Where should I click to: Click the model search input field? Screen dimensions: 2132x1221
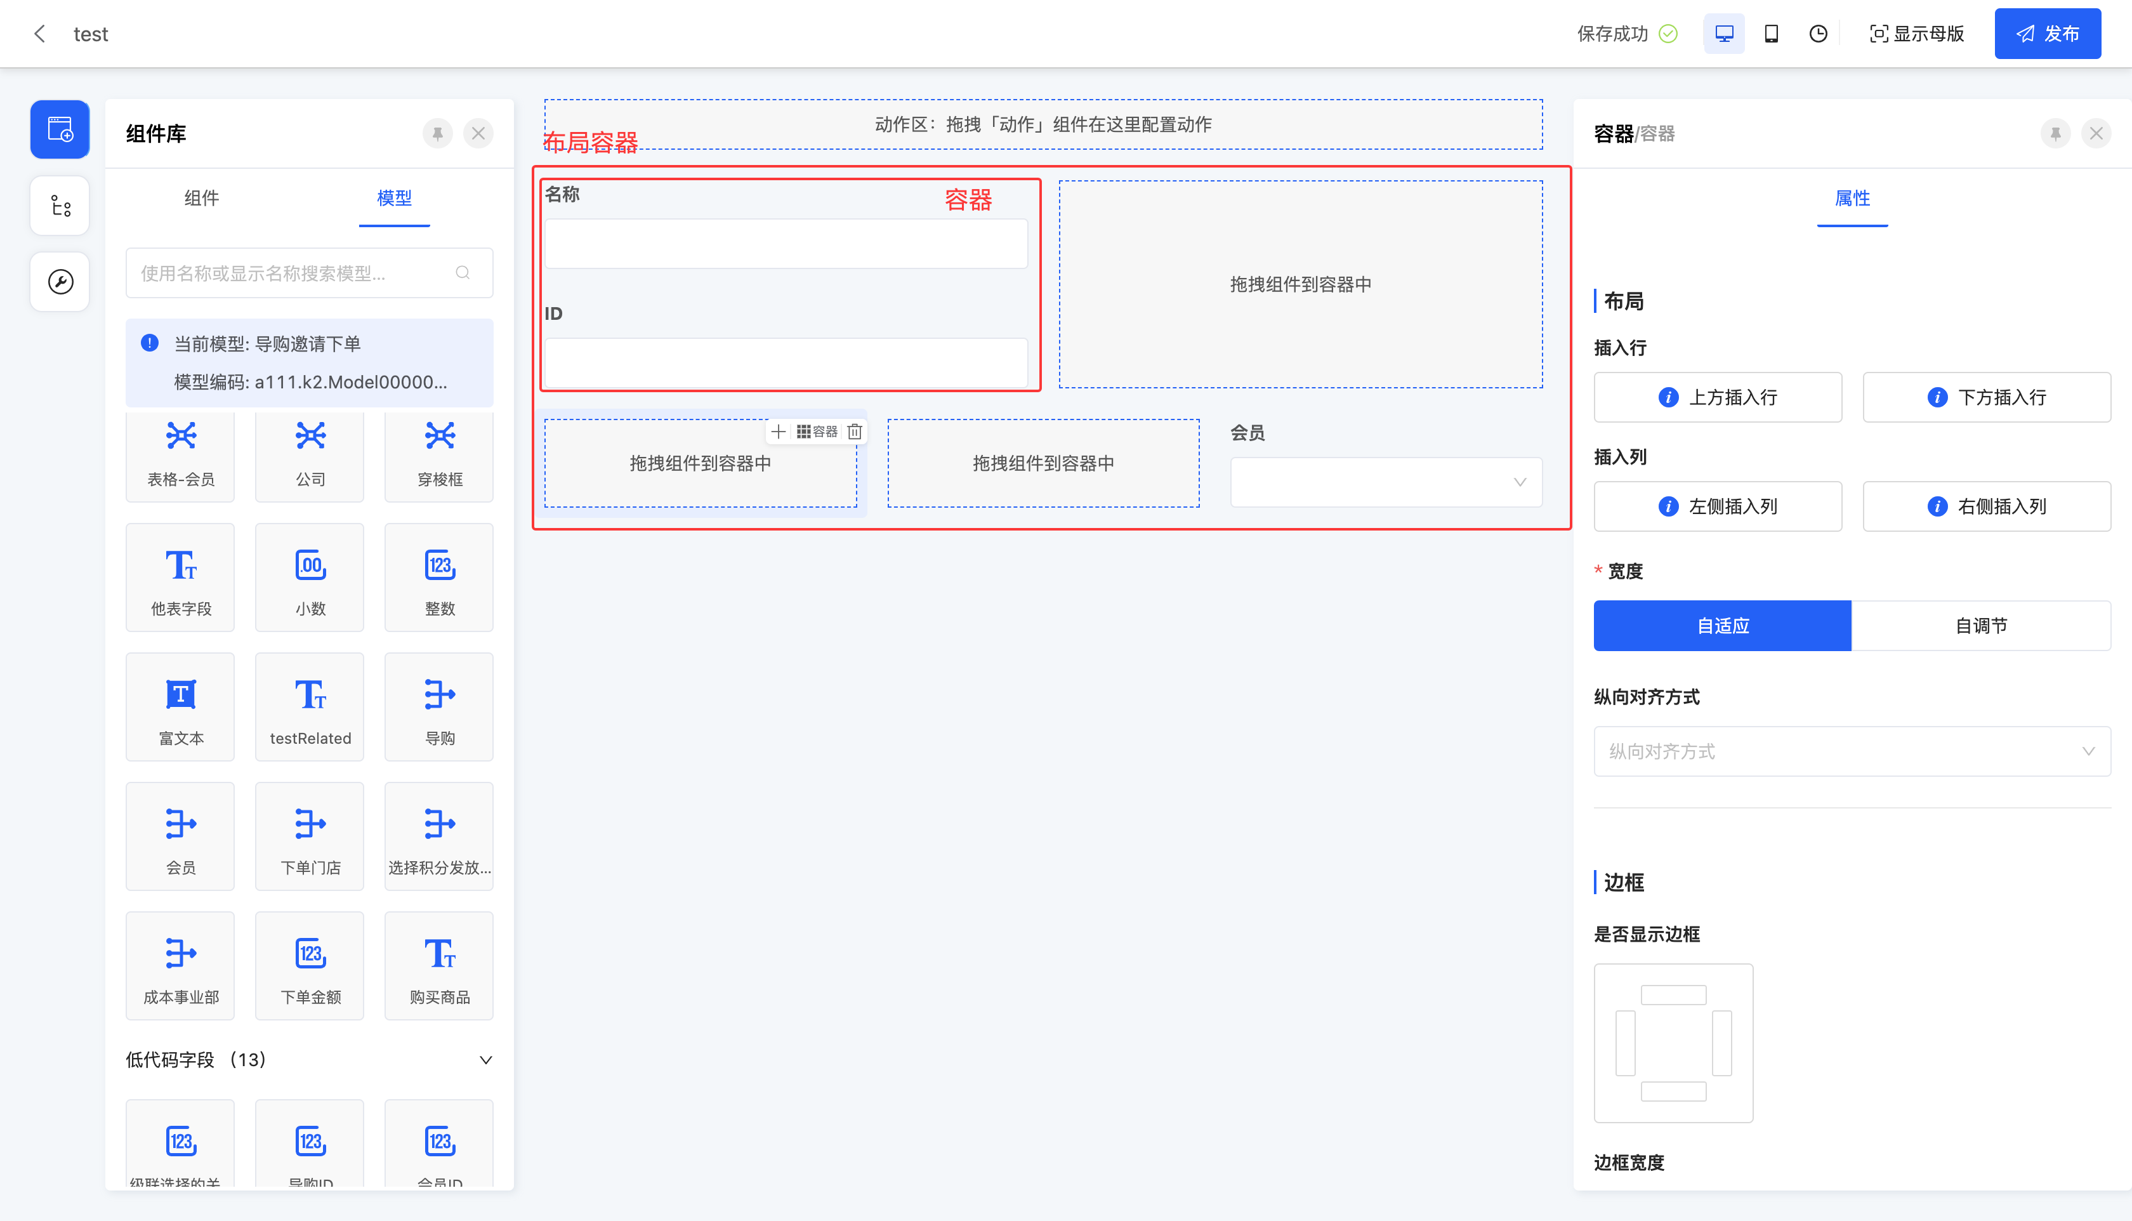(x=293, y=274)
